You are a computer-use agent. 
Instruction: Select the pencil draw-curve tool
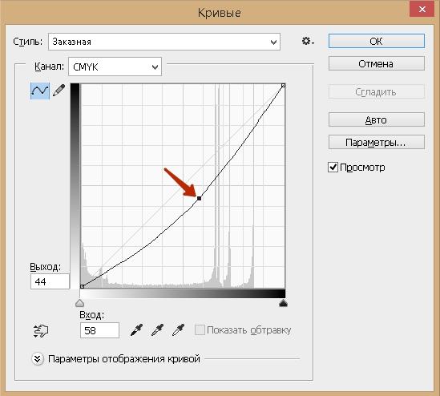59,91
